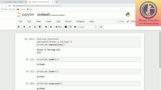
Task: Go back in browser history
Action: click(3, 6)
